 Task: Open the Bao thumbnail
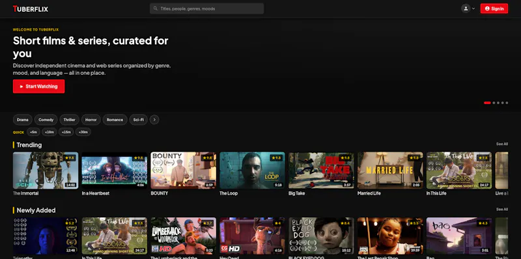click(x=459, y=236)
